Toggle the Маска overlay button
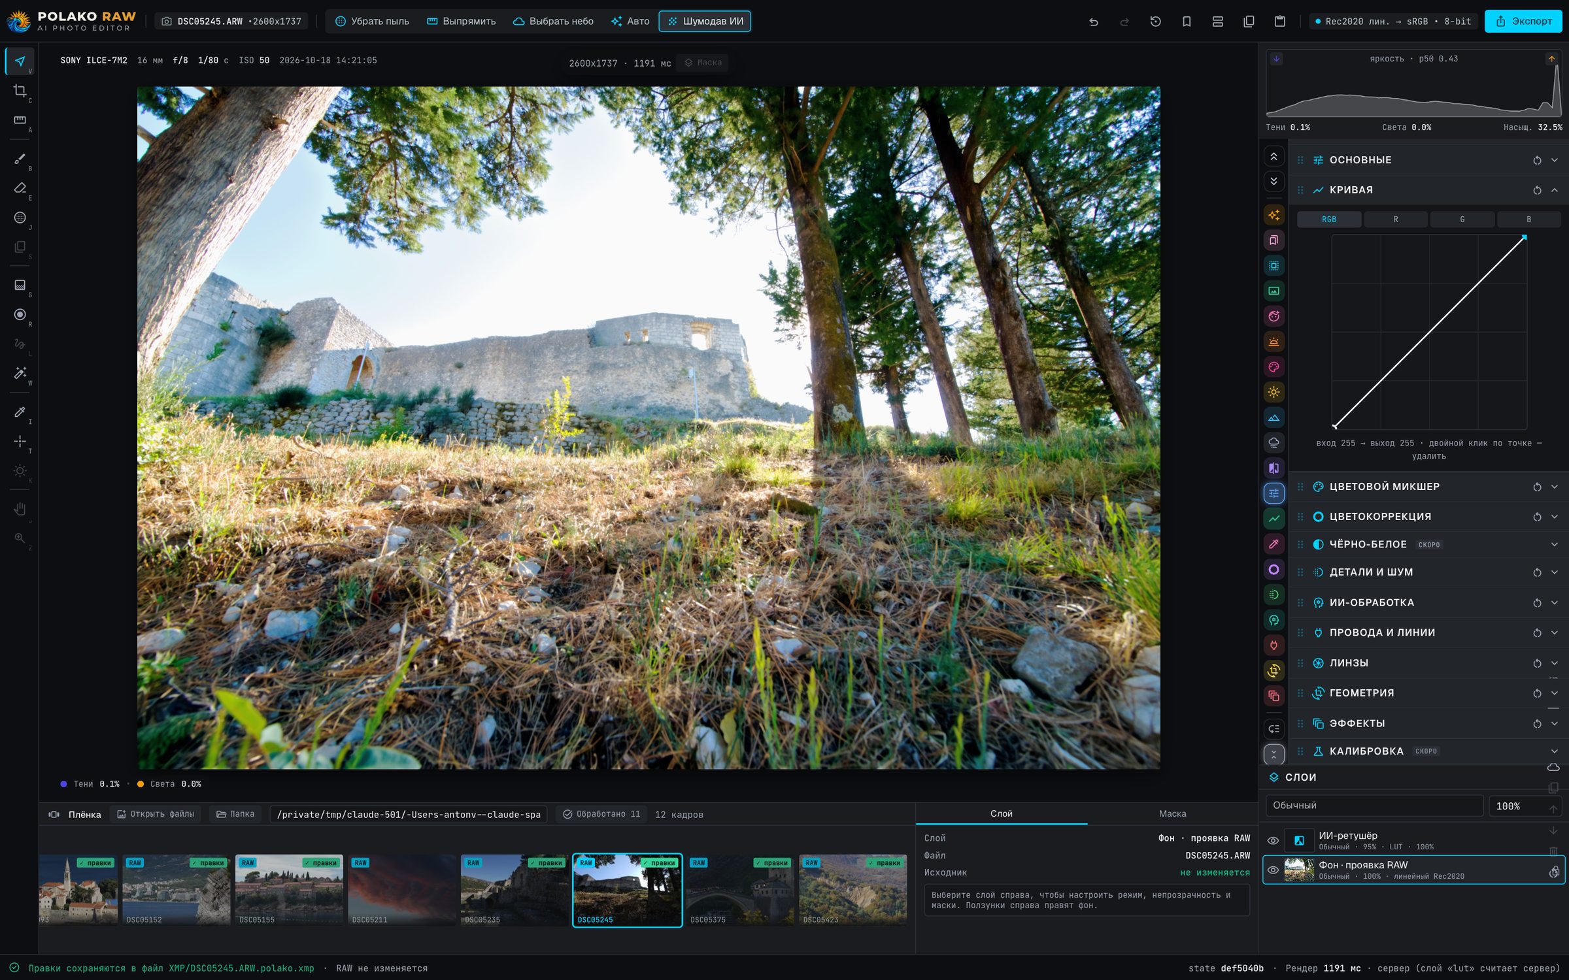 (703, 63)
